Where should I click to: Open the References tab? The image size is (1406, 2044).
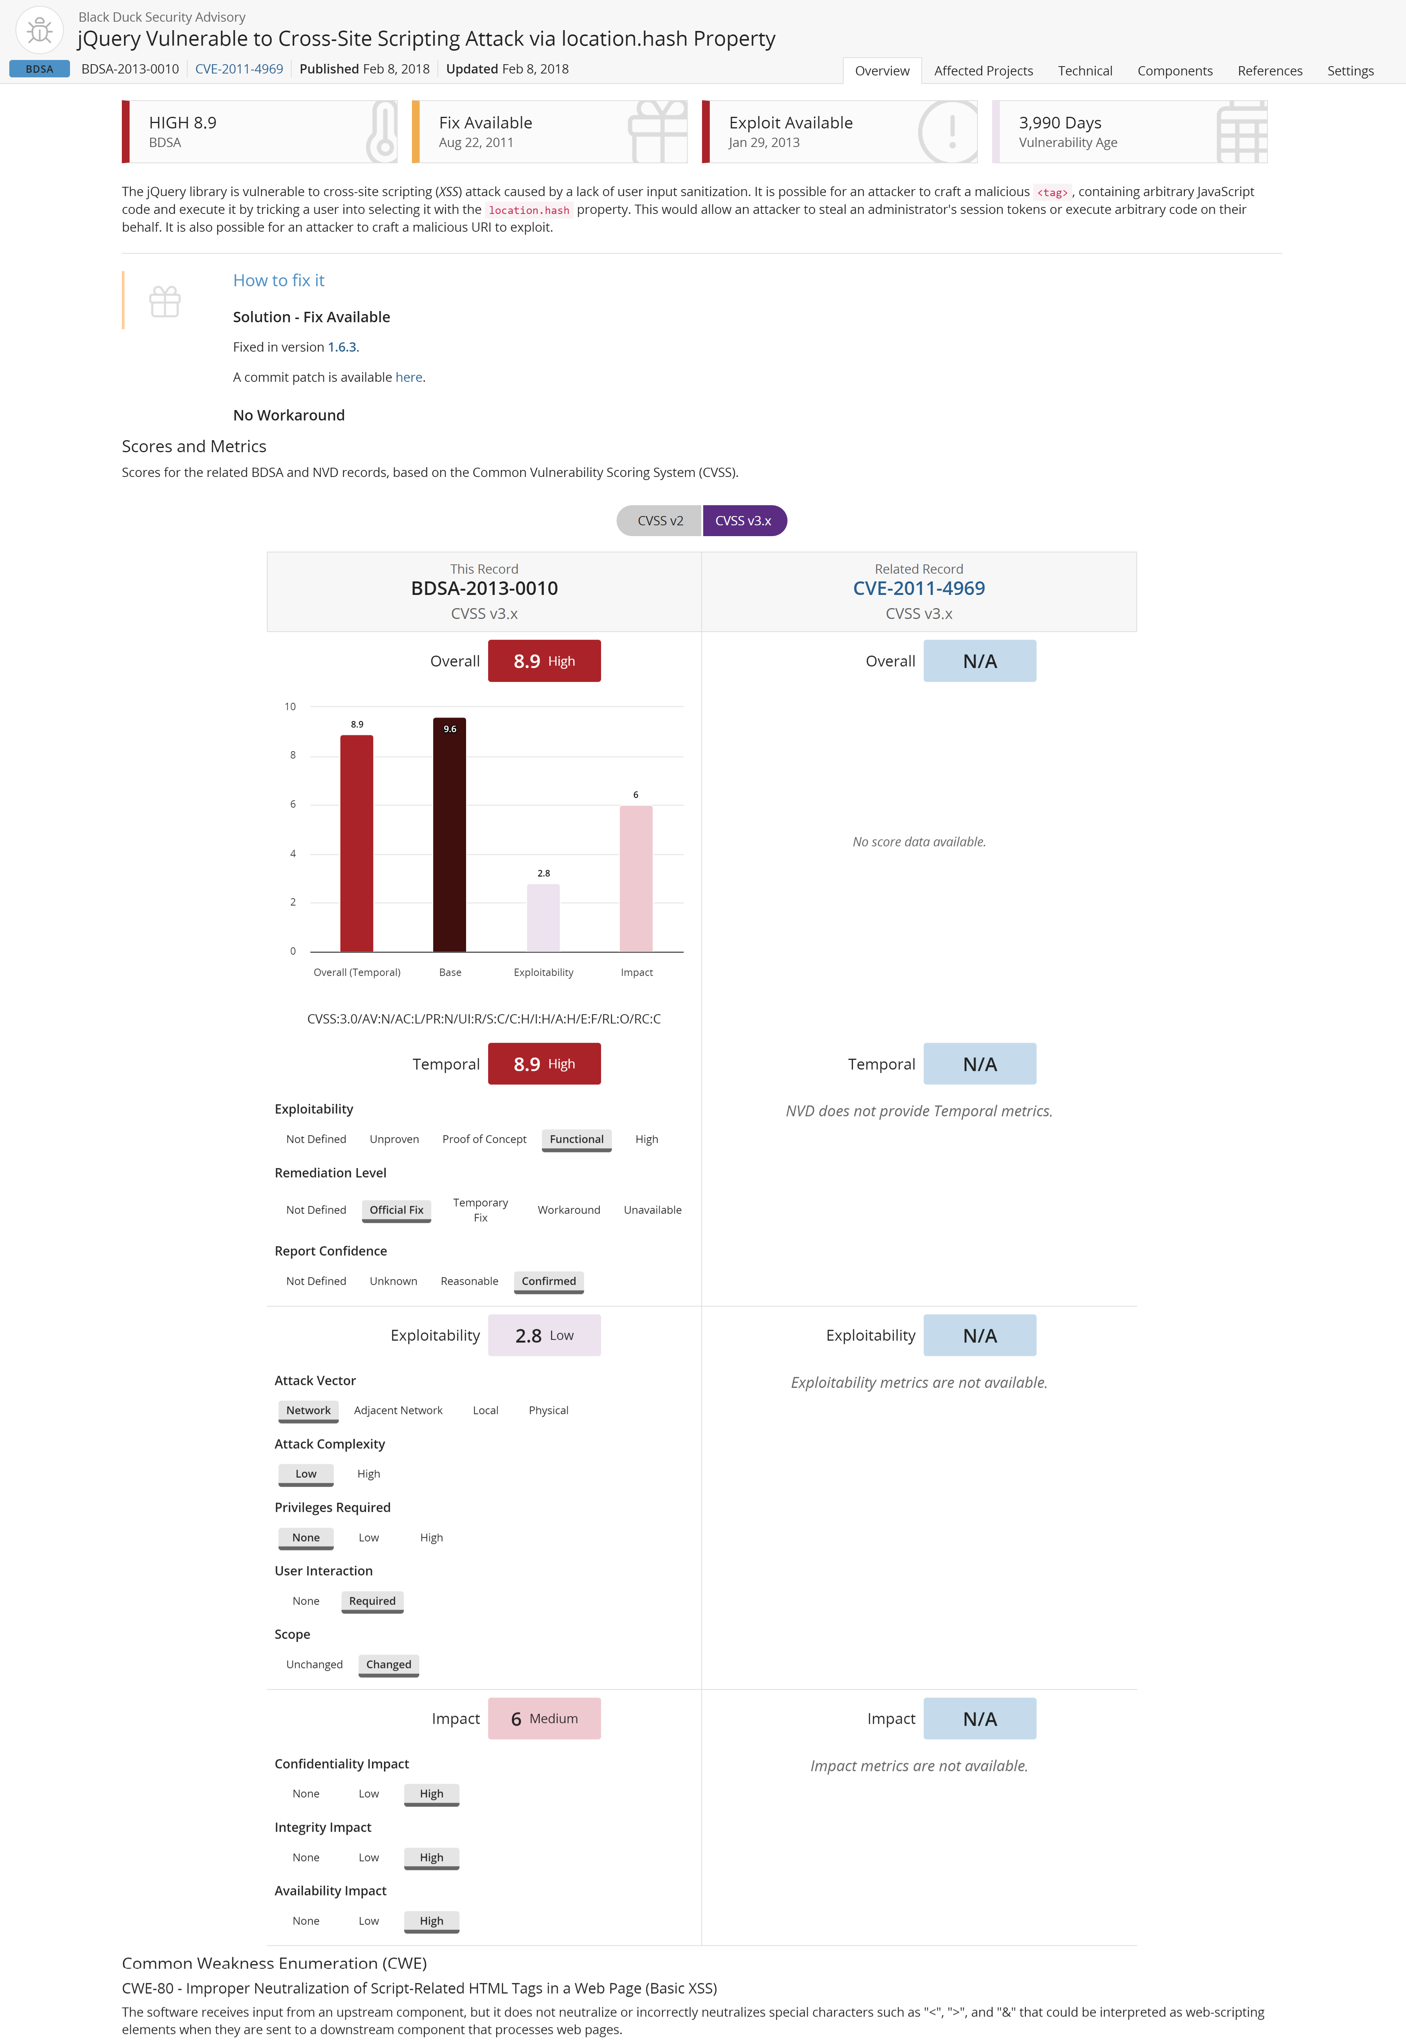coord(1269,70)
